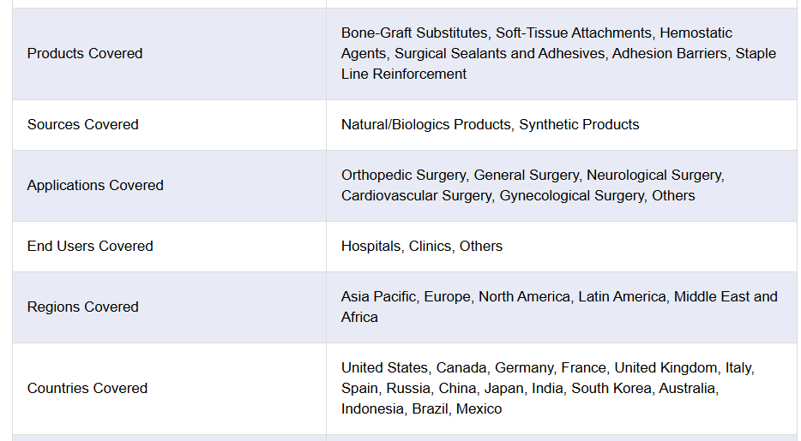Click the Regions Covered row label
This screenshot has width=801, height=441.
[82, 307]
